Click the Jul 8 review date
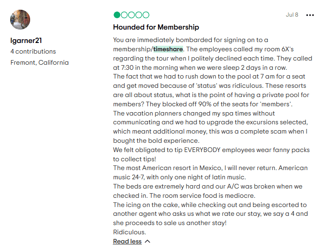Image resolution: width=325 pixels, height=250 pixels. [x=292, y=15]
